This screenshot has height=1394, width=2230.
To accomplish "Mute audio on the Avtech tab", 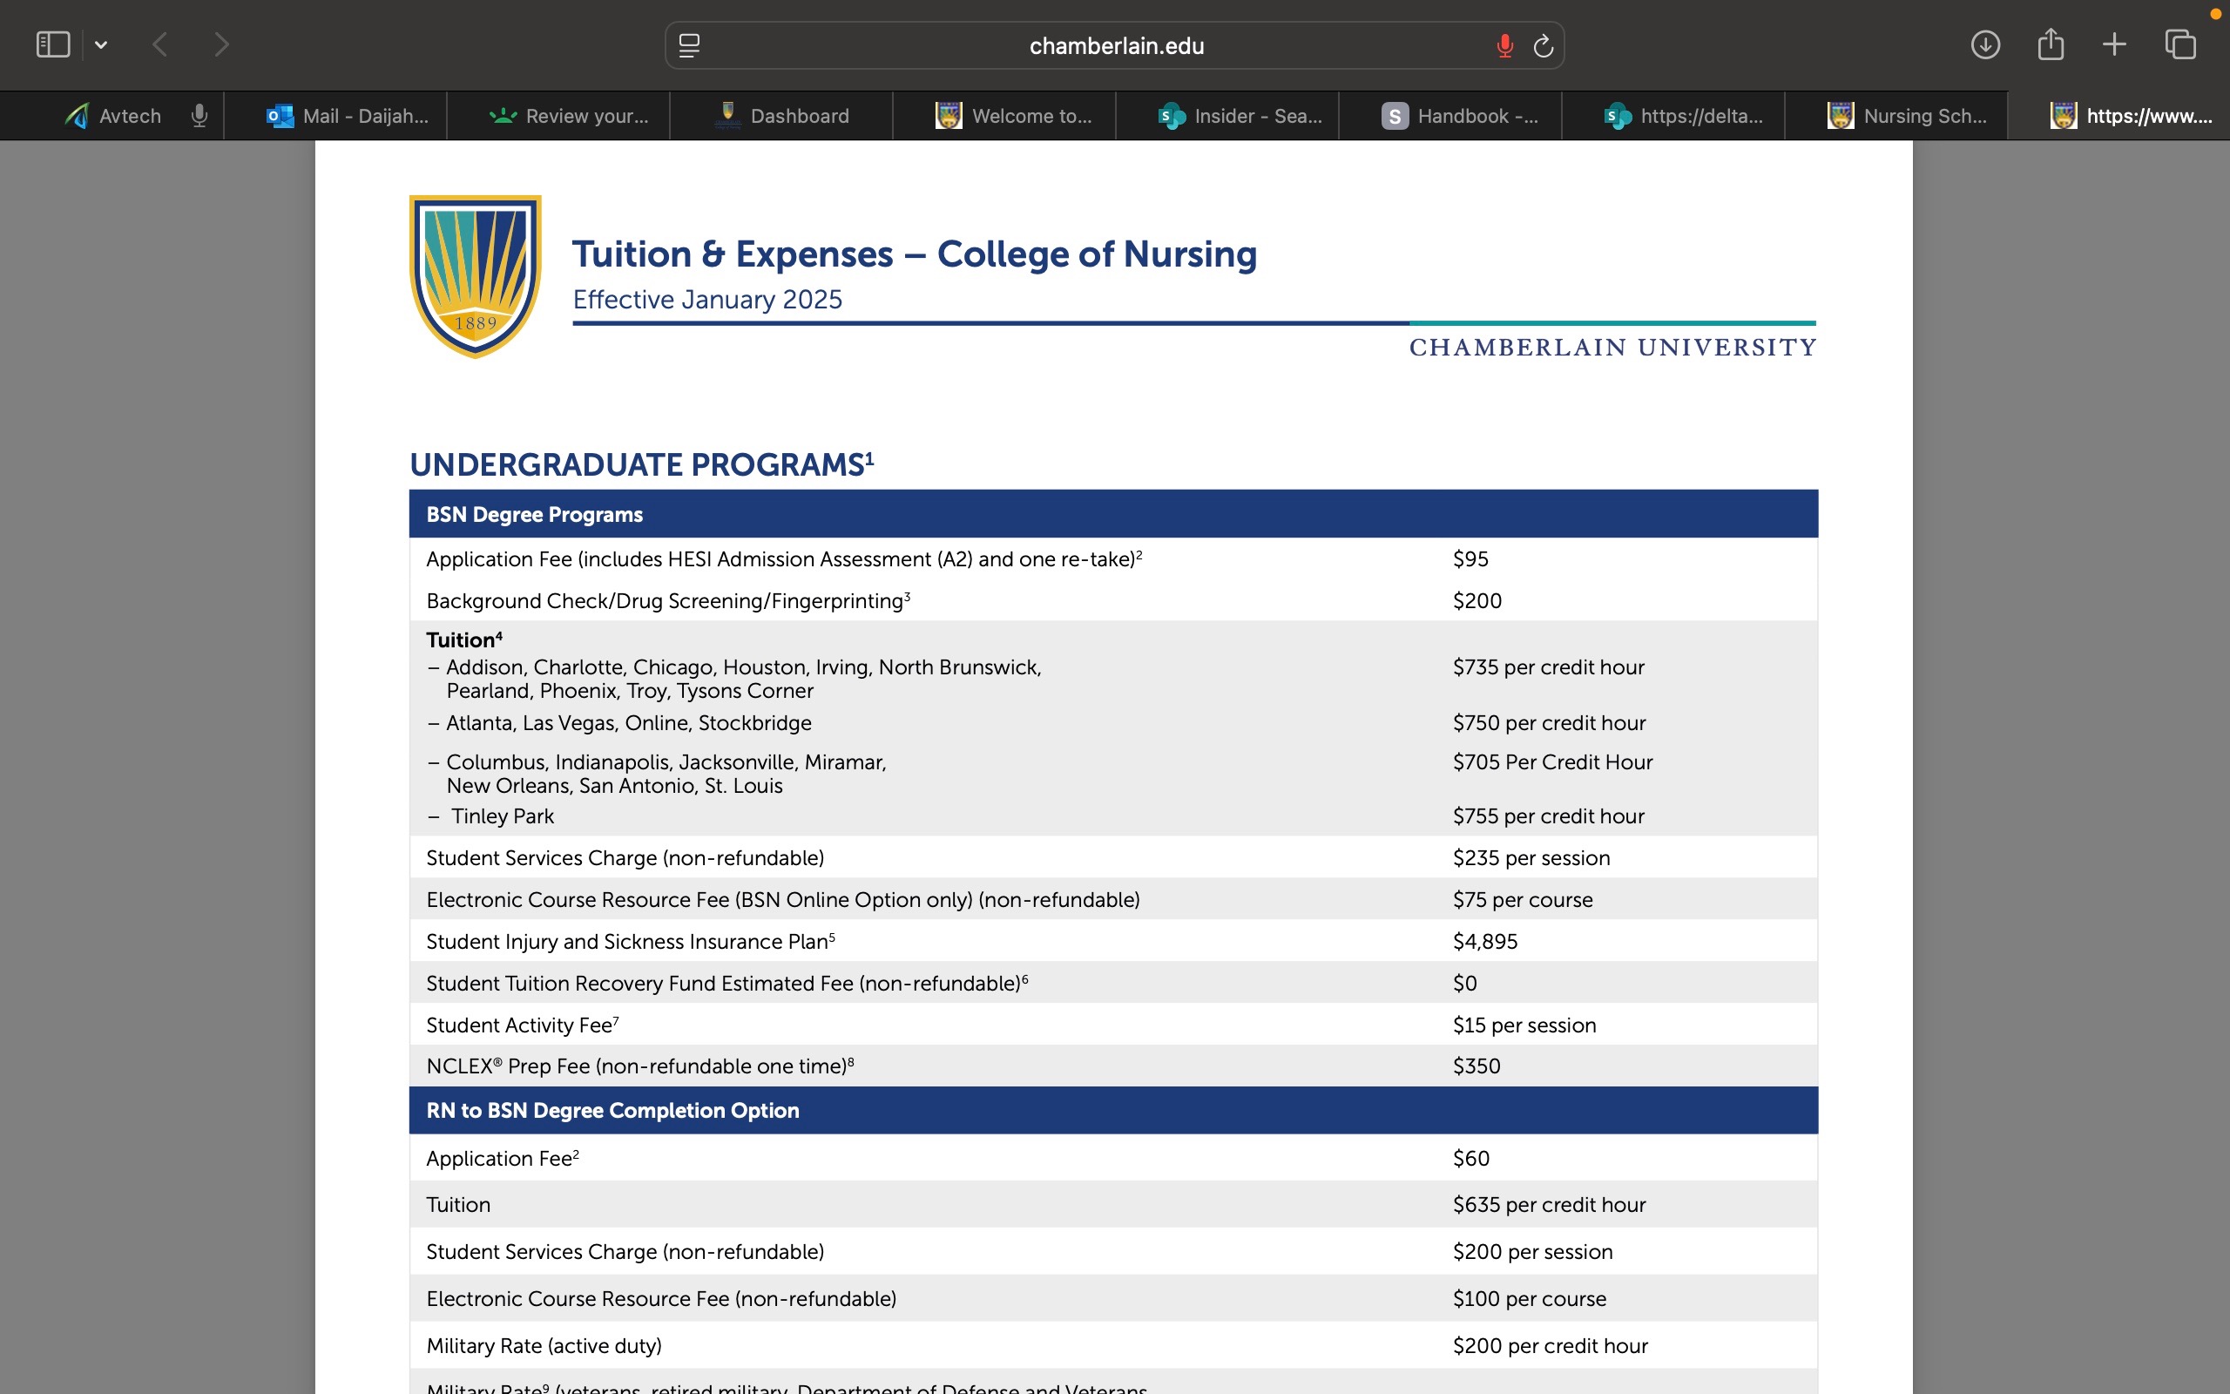I will click(x=199, y=116).
